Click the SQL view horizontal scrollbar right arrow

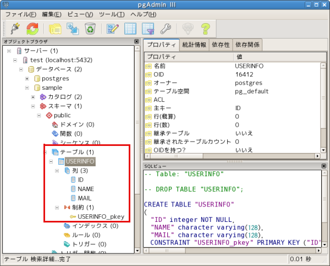coord(318,251)
